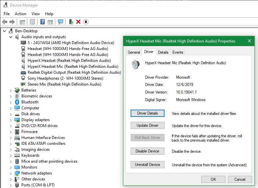Toggle the Show/Hide console tree icon
Viewport: 258px width, 188px height.
point(22,22)
